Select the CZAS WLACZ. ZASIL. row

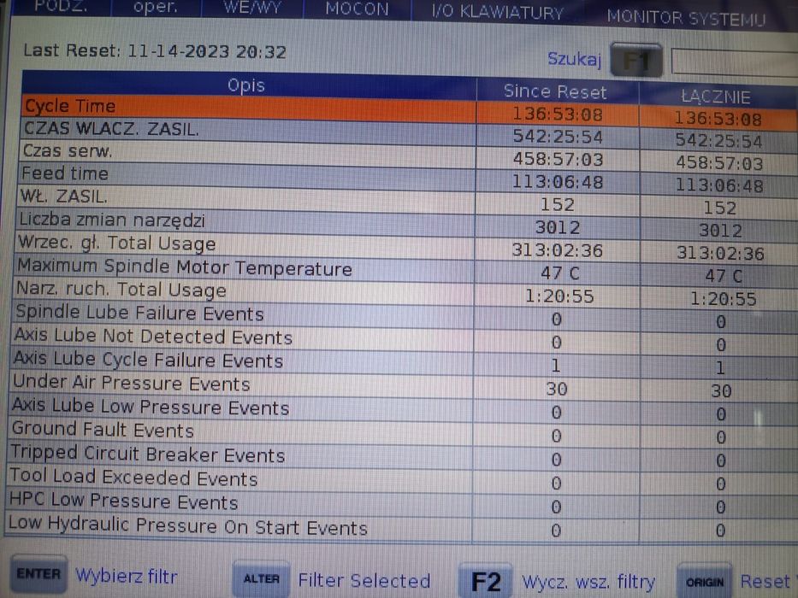tap(409, 133)
